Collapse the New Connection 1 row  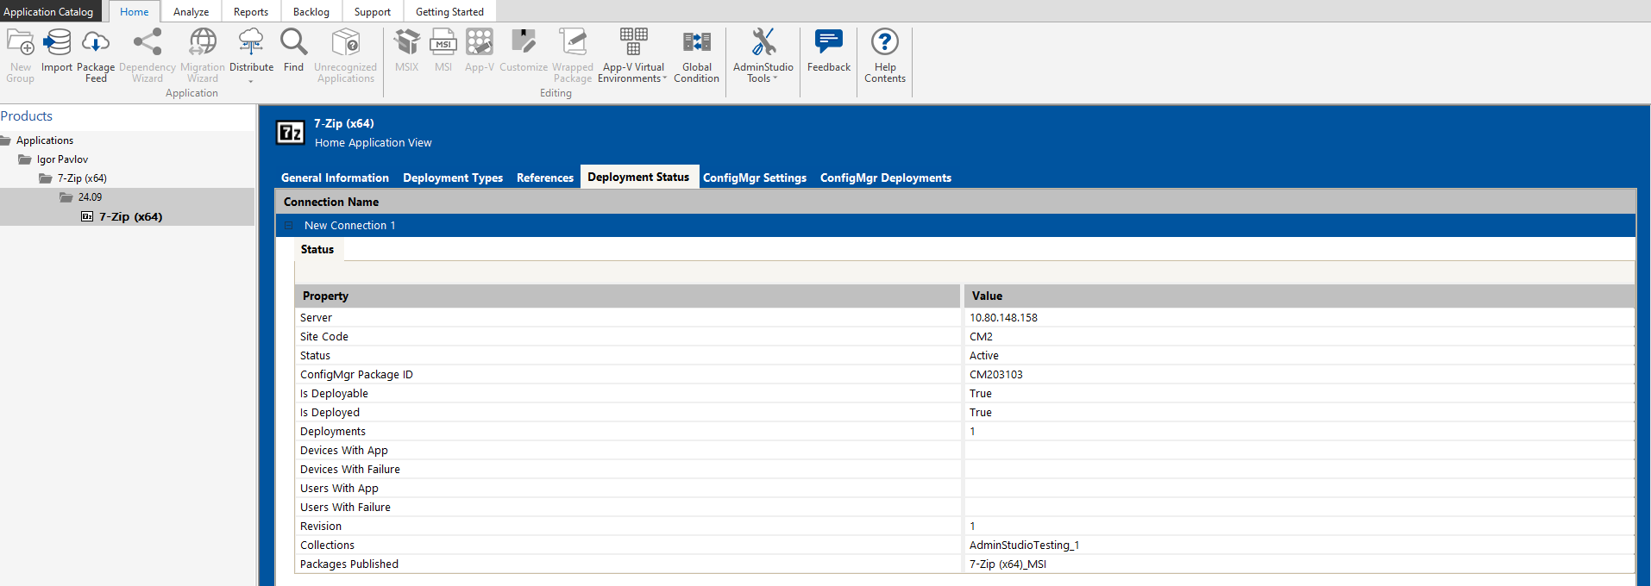[x=289, y=226]
